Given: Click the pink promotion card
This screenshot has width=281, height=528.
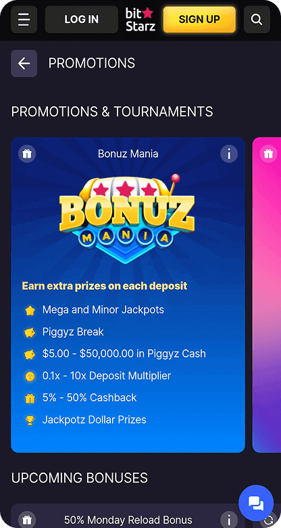Looking at the screenshot, I should pos(267,295).
